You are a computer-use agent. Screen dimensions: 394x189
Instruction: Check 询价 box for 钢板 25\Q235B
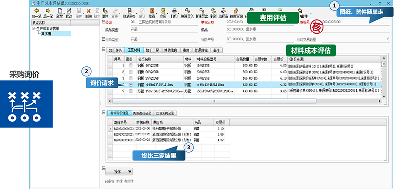coord(131,78)
